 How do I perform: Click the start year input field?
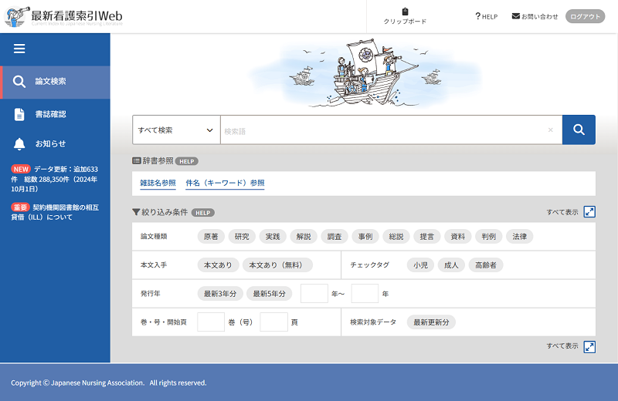tap(314, 294)
